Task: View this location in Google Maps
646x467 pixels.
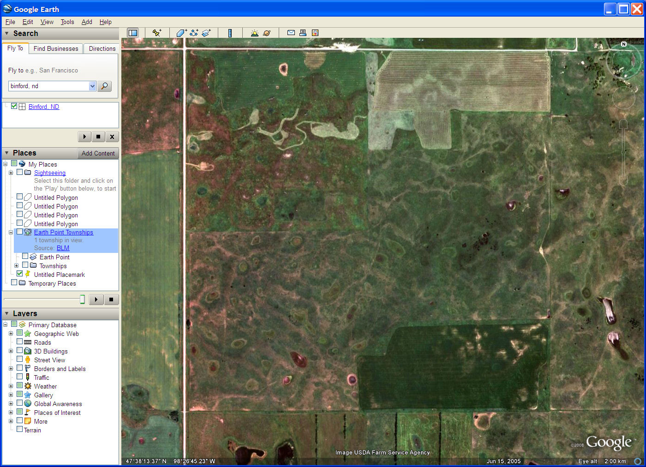Action: pos(315,33)
